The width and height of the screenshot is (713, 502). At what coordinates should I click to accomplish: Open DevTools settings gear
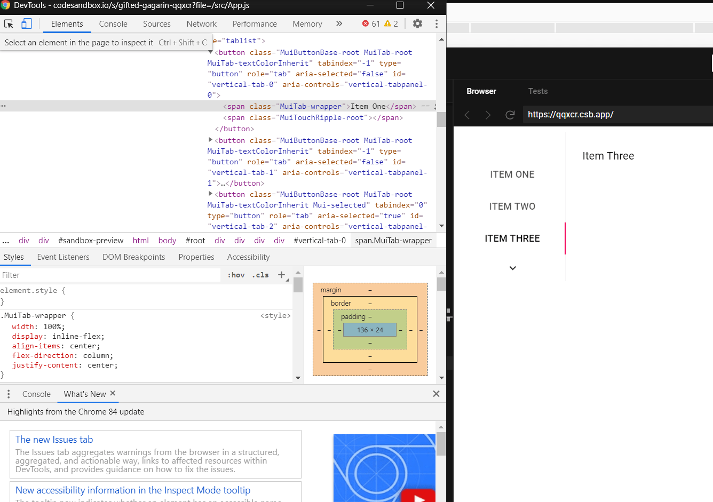pyautogui.click(x=417, y=23)
